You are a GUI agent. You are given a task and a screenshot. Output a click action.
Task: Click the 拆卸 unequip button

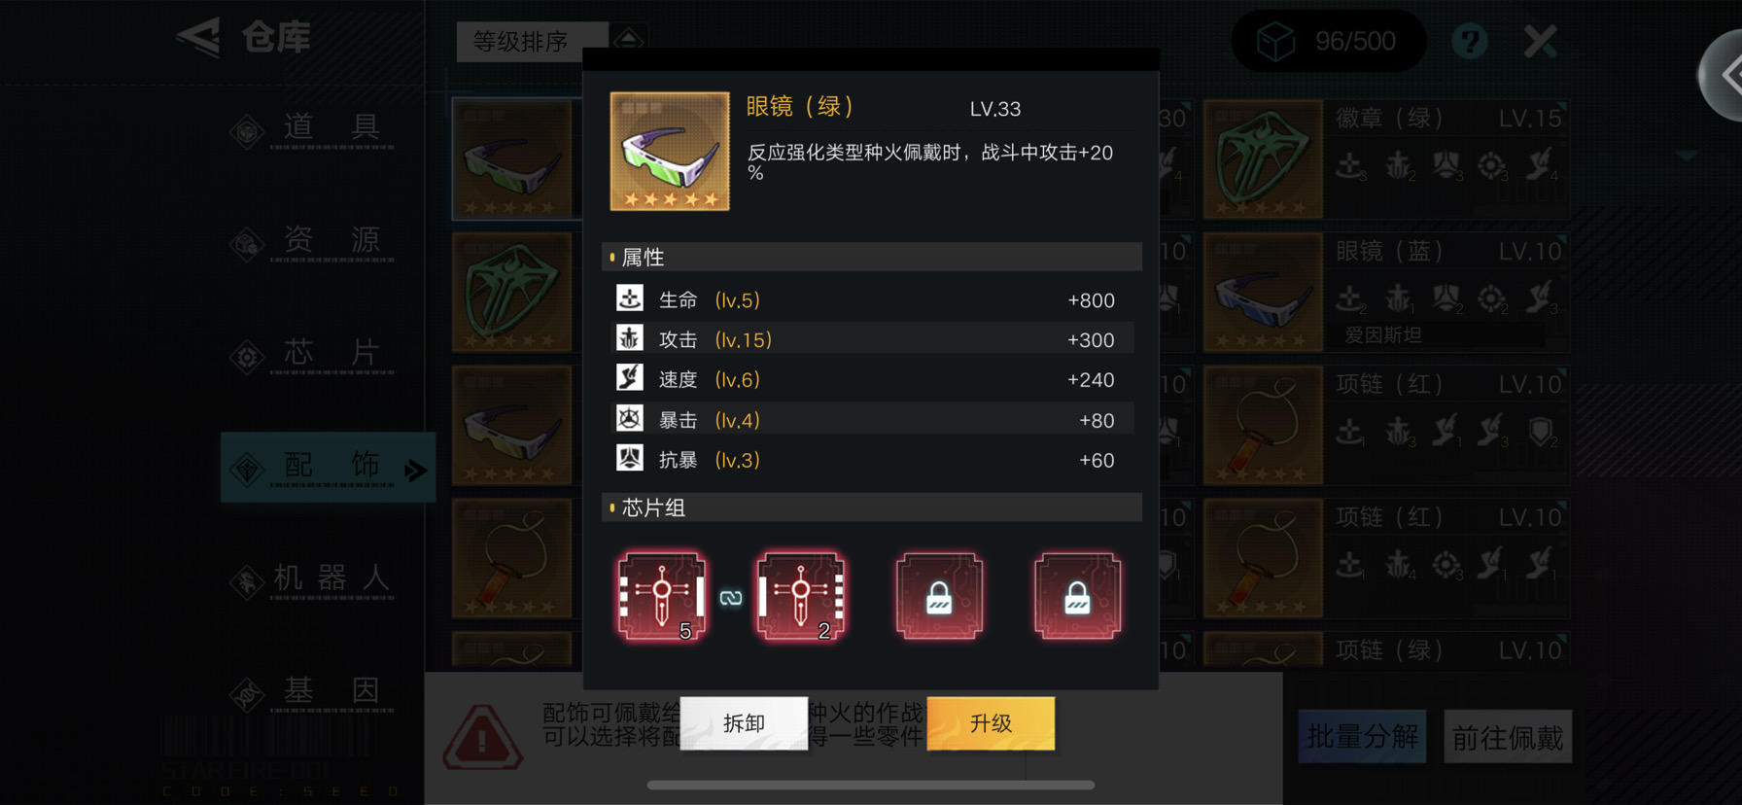(x=744, y=723)
